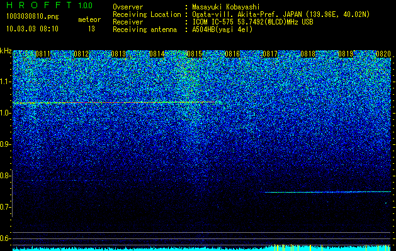This screenshot has height=251, width=396.
Task: Click the kHz axis unit label
Action: 6,51
